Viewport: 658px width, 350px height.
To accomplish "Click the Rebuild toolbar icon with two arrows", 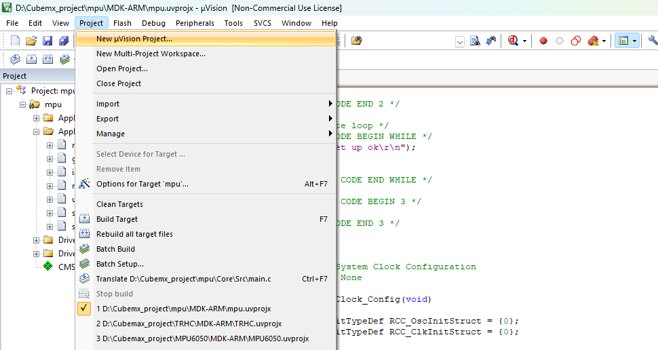I will coord(48,59).
